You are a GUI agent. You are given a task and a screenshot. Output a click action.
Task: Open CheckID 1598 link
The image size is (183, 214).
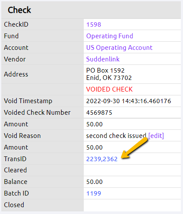click(x=94, y=24)
